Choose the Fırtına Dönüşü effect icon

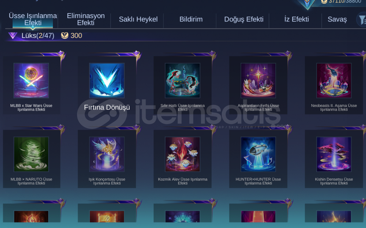107,81
